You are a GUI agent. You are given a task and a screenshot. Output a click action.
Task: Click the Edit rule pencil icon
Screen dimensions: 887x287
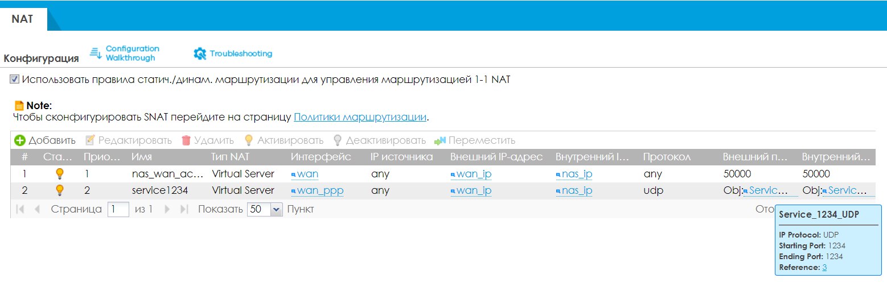(x=90, y=140)
